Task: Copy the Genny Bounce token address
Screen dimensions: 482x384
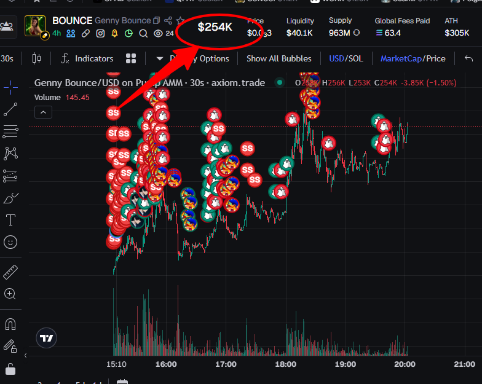Action: pyautogui.click(x=156, y=21)
